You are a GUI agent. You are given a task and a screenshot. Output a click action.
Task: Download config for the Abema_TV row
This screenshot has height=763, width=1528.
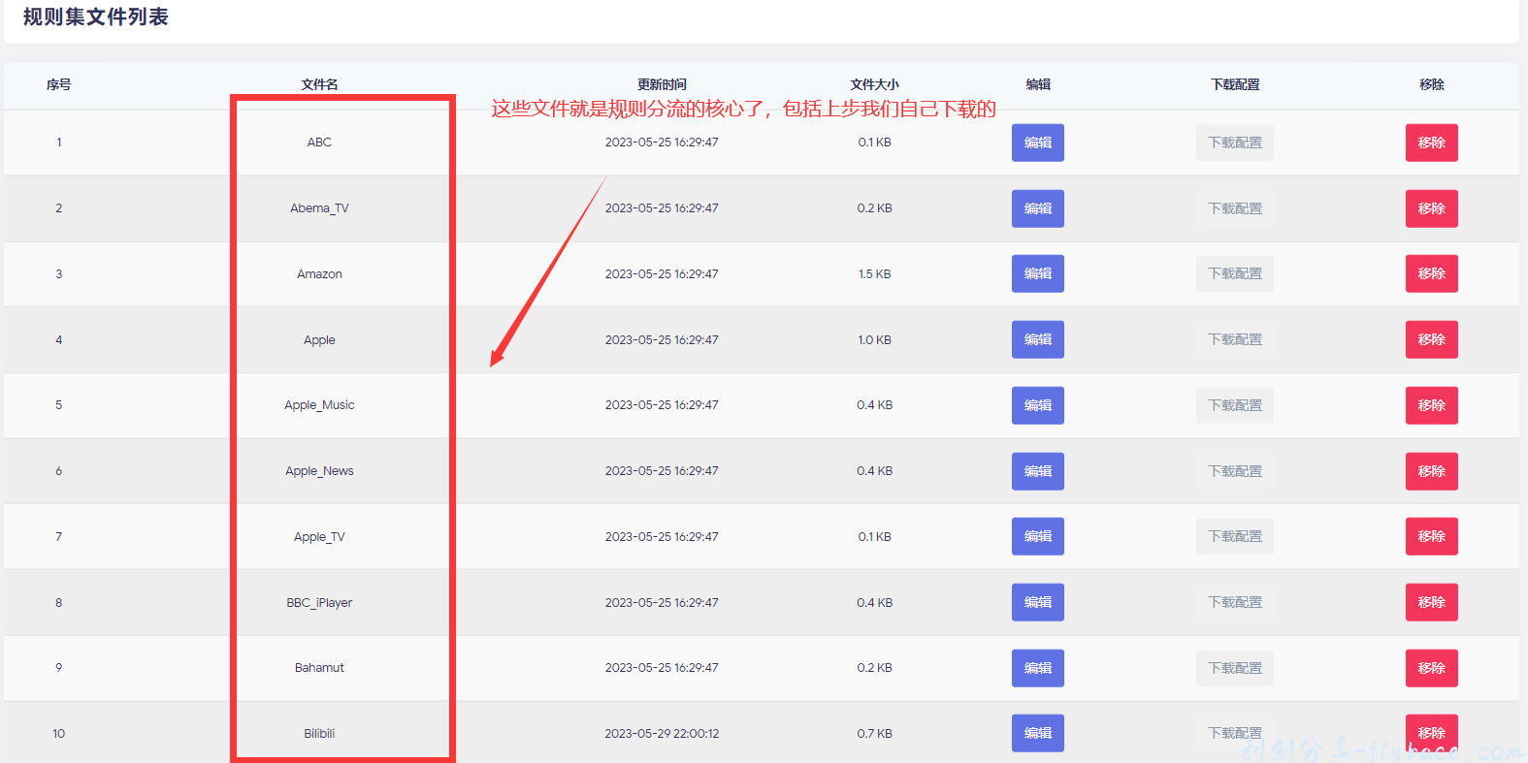coord(1234,208)
